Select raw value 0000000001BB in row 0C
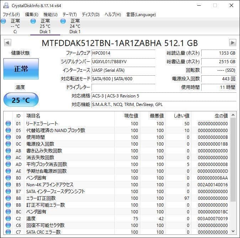The image size is (240, 238). click(213, 144)
